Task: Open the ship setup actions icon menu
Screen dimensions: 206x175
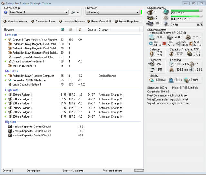Action: pos(73,13)
